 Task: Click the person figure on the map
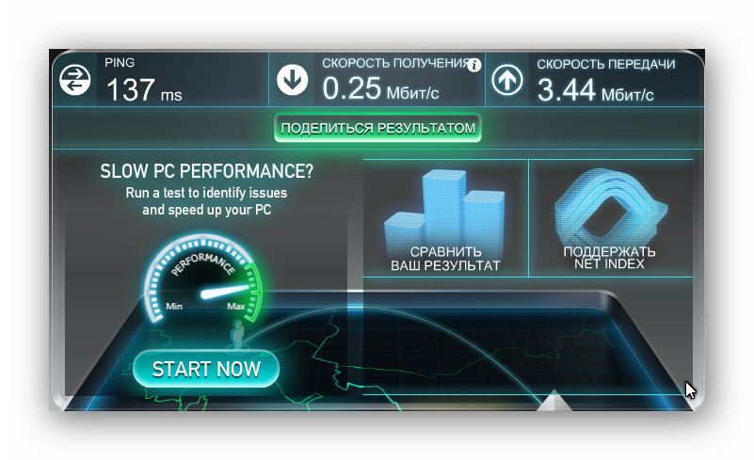pyautogui.click(x=236, y=335)
